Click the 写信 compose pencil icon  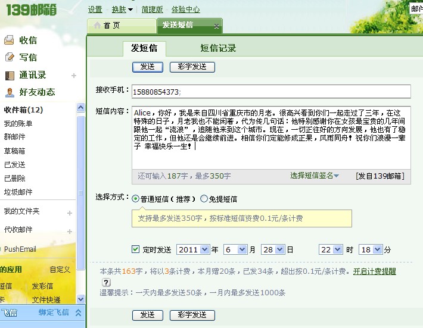pos(9,58)
